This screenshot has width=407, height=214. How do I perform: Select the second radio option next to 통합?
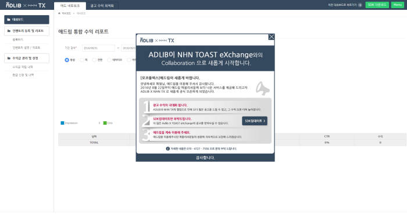(x=82, y=60)
